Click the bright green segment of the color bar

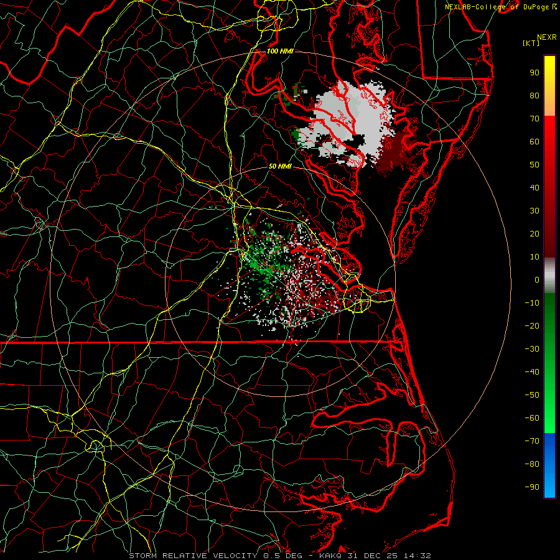pos(549,363)
